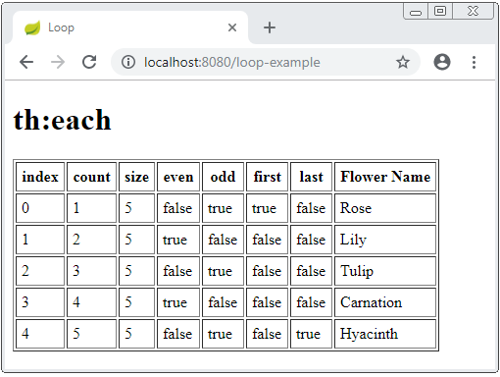
Task: Click the Carnation table cell
Action: (x=385, y=302)
